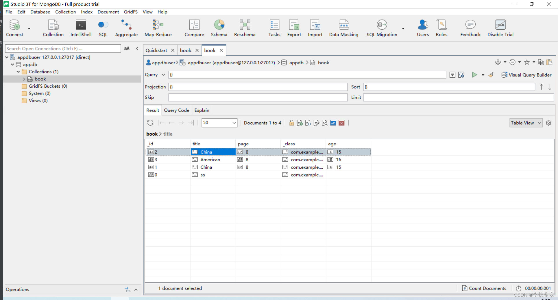The image size is (558, 300).
Task: Click in the Search Open Connections field
Action: click(63, 48)
